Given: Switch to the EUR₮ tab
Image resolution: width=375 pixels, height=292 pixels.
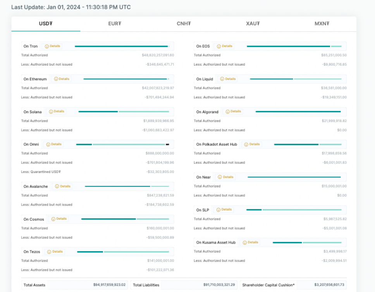Looking at the screenshot, I should (x=115, y=24).
